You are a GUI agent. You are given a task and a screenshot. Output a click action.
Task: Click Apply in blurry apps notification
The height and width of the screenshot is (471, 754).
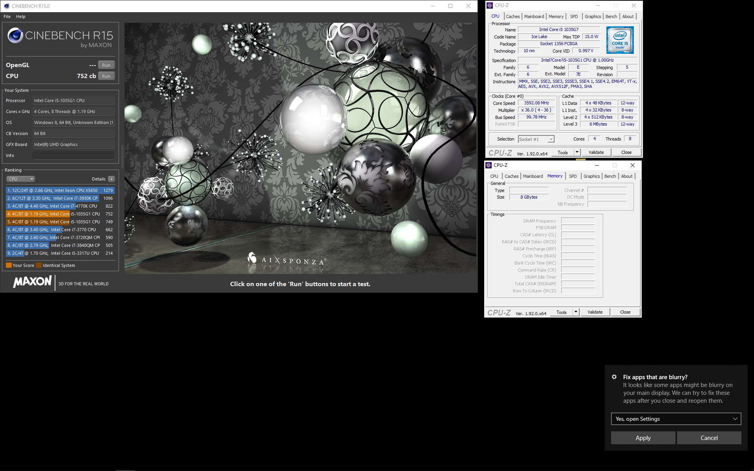click(643, 438)
